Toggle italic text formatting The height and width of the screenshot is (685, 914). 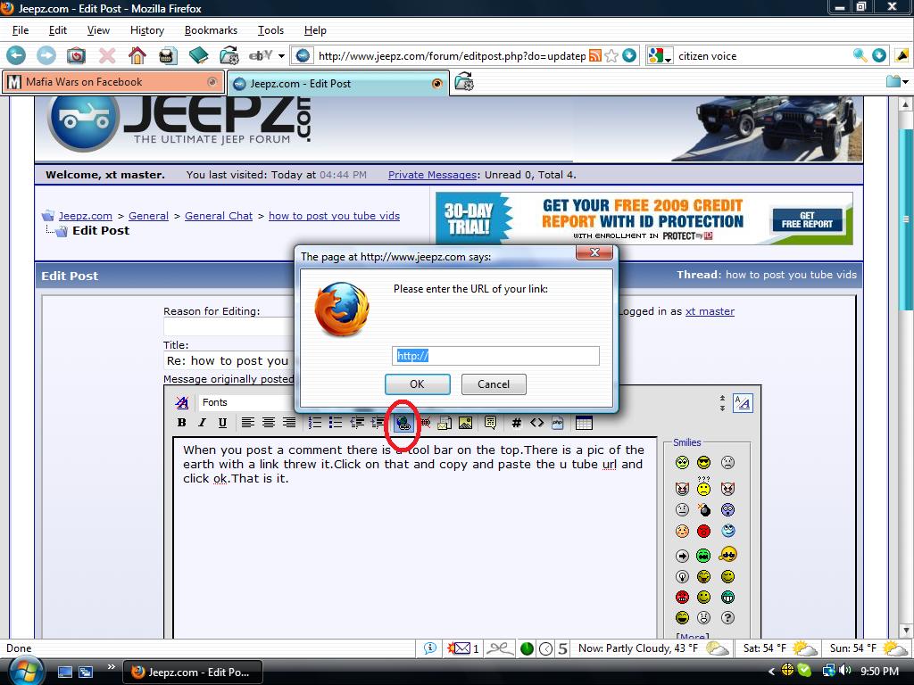tap(203, 423)
